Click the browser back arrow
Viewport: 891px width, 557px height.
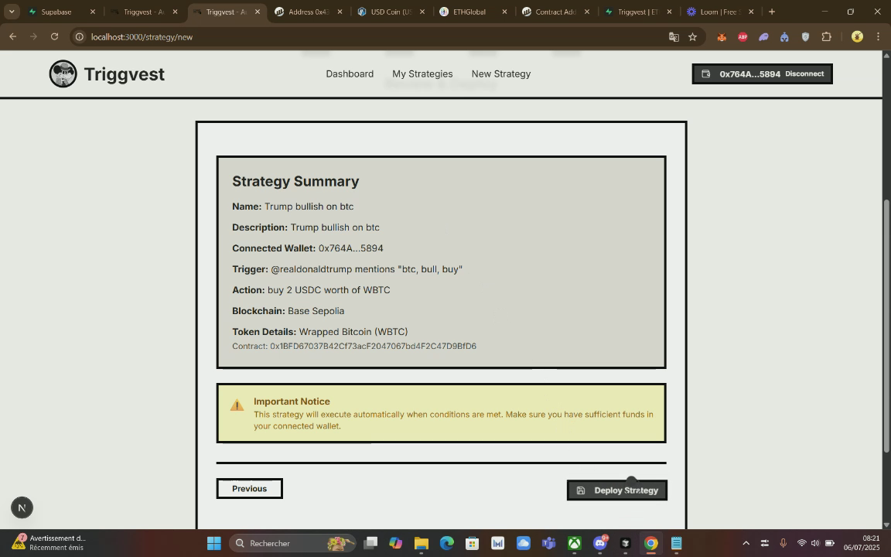12,37
